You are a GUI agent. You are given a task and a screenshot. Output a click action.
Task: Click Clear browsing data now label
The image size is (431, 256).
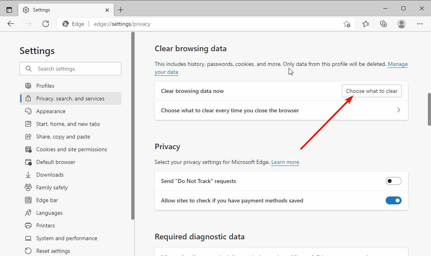pos(192,91)
